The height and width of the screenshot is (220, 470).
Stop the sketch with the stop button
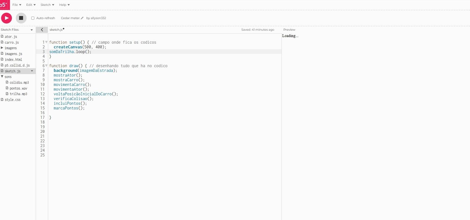(x=21, y=18)
